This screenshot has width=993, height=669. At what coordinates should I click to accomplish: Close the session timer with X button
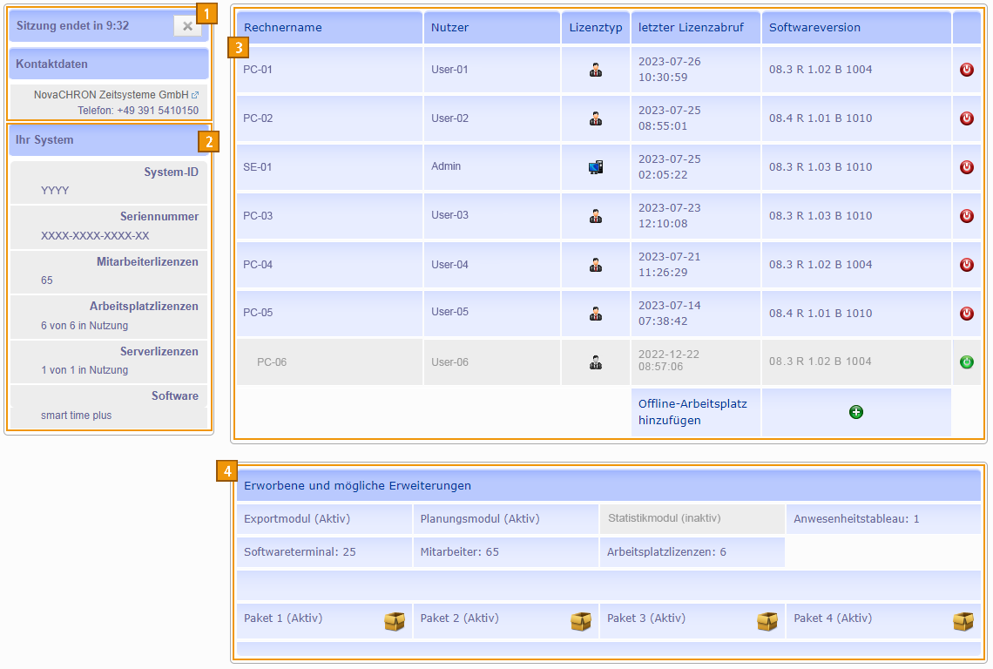tap(187, 26)
